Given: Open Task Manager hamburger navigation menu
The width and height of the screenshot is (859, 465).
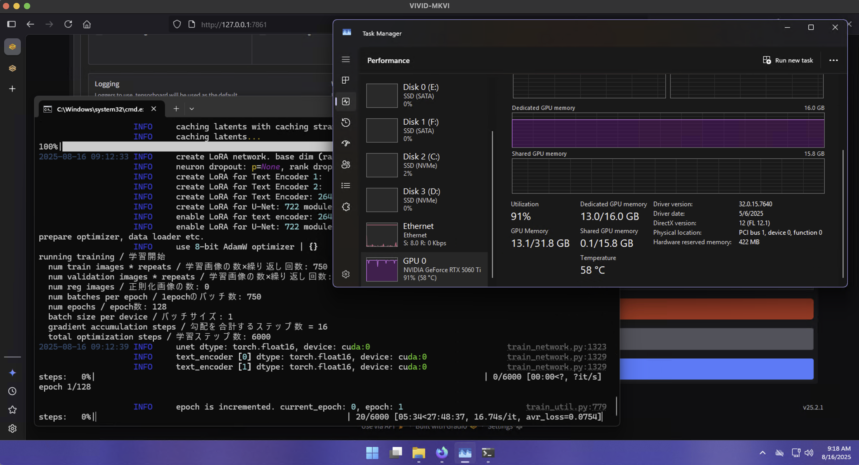Looking at the screenshot, I should click(346, 59).
